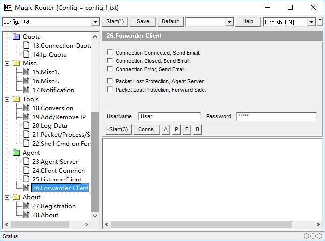Click the Misc. folder icon
325x241 pixels.
tap(16, 63)
